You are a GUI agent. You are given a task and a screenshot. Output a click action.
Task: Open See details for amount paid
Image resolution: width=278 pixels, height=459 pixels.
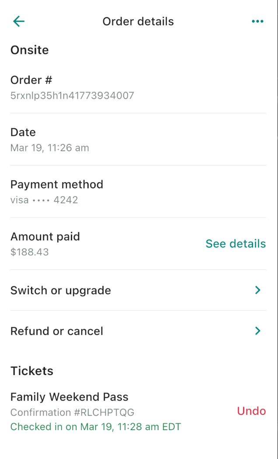236,243
